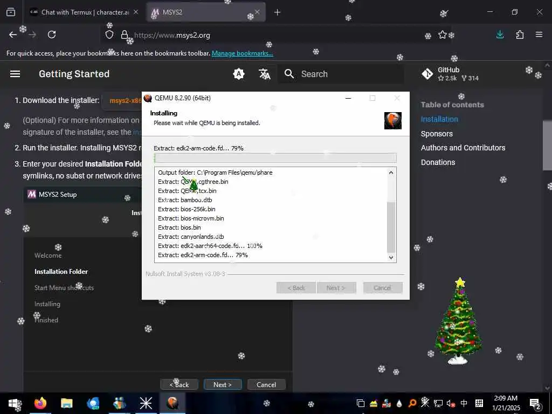This screenshot has height=414, width=552.
Task: Select the 'Extract: canyonlands.dtb' log line
Action: [x=191, y=237]
